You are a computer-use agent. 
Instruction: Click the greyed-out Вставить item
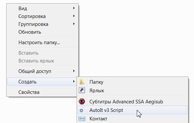tap(42, 53)
